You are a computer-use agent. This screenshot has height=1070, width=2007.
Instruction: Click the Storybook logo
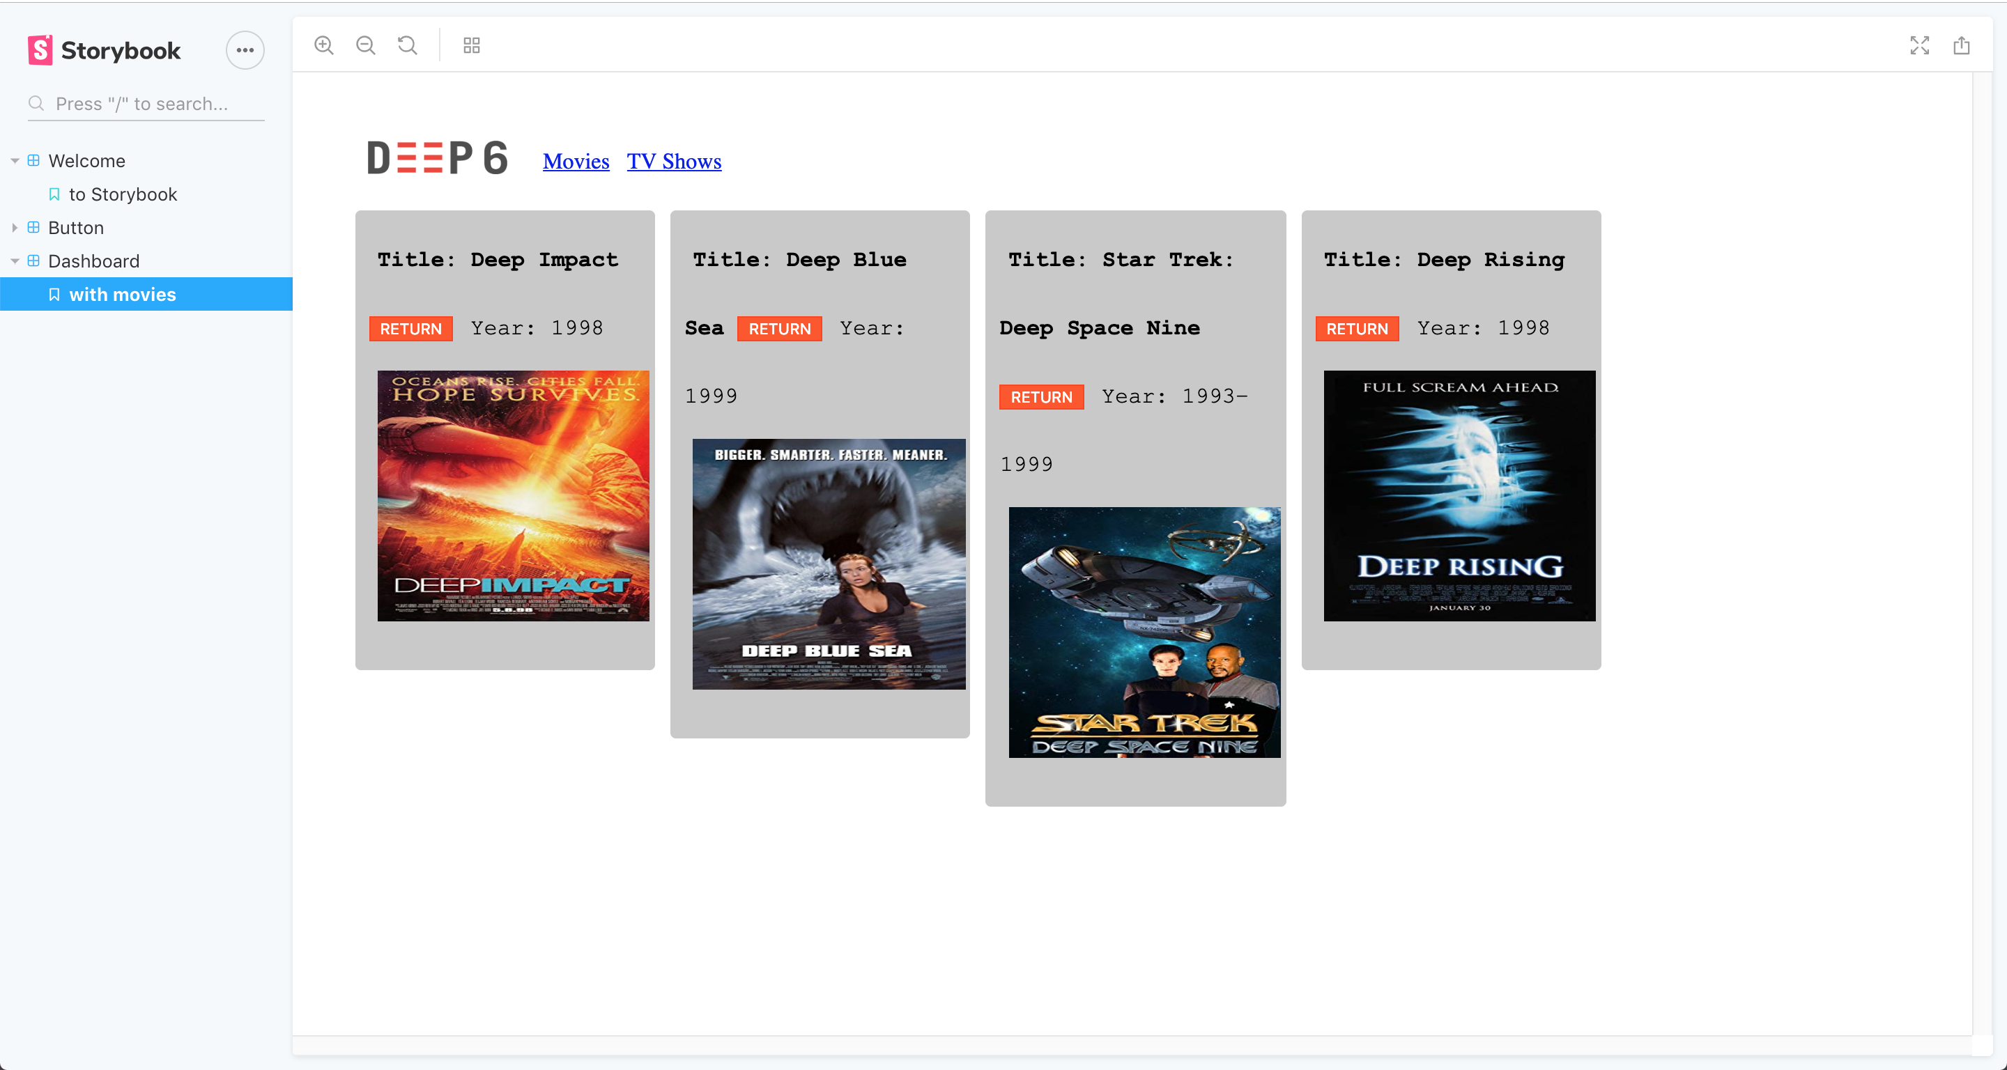pyautogui.click(x=105, y=50)
